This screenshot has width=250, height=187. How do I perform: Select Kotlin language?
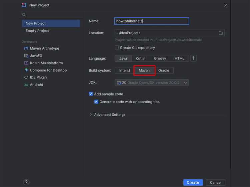(140, 59)
